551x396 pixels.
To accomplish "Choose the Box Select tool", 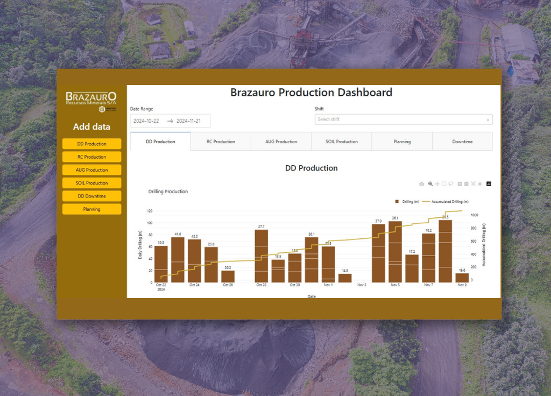I will (x=443, y=183).
